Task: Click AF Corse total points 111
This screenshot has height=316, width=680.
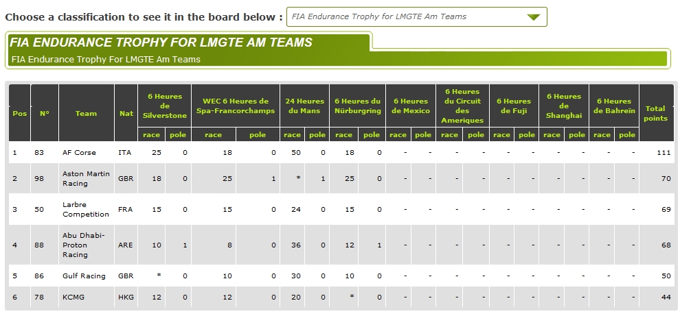Action: click(x=664, y=152)
